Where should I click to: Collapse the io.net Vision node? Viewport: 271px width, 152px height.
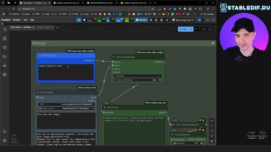[x=38, y=92]
